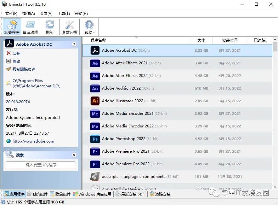278x205 pixels.
Task: Click the '618 MB' size cell
Action: pos(201,88)
